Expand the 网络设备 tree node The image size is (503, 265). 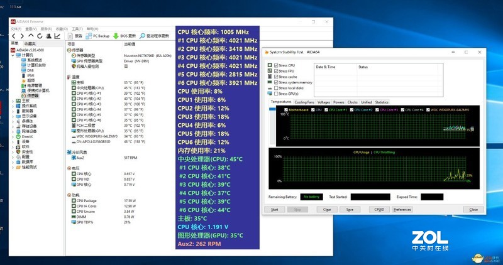coord(13,131)
